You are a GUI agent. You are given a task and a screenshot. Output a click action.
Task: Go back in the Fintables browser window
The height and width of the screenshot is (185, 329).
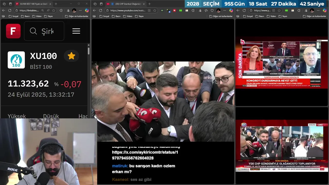click(3, 11)
